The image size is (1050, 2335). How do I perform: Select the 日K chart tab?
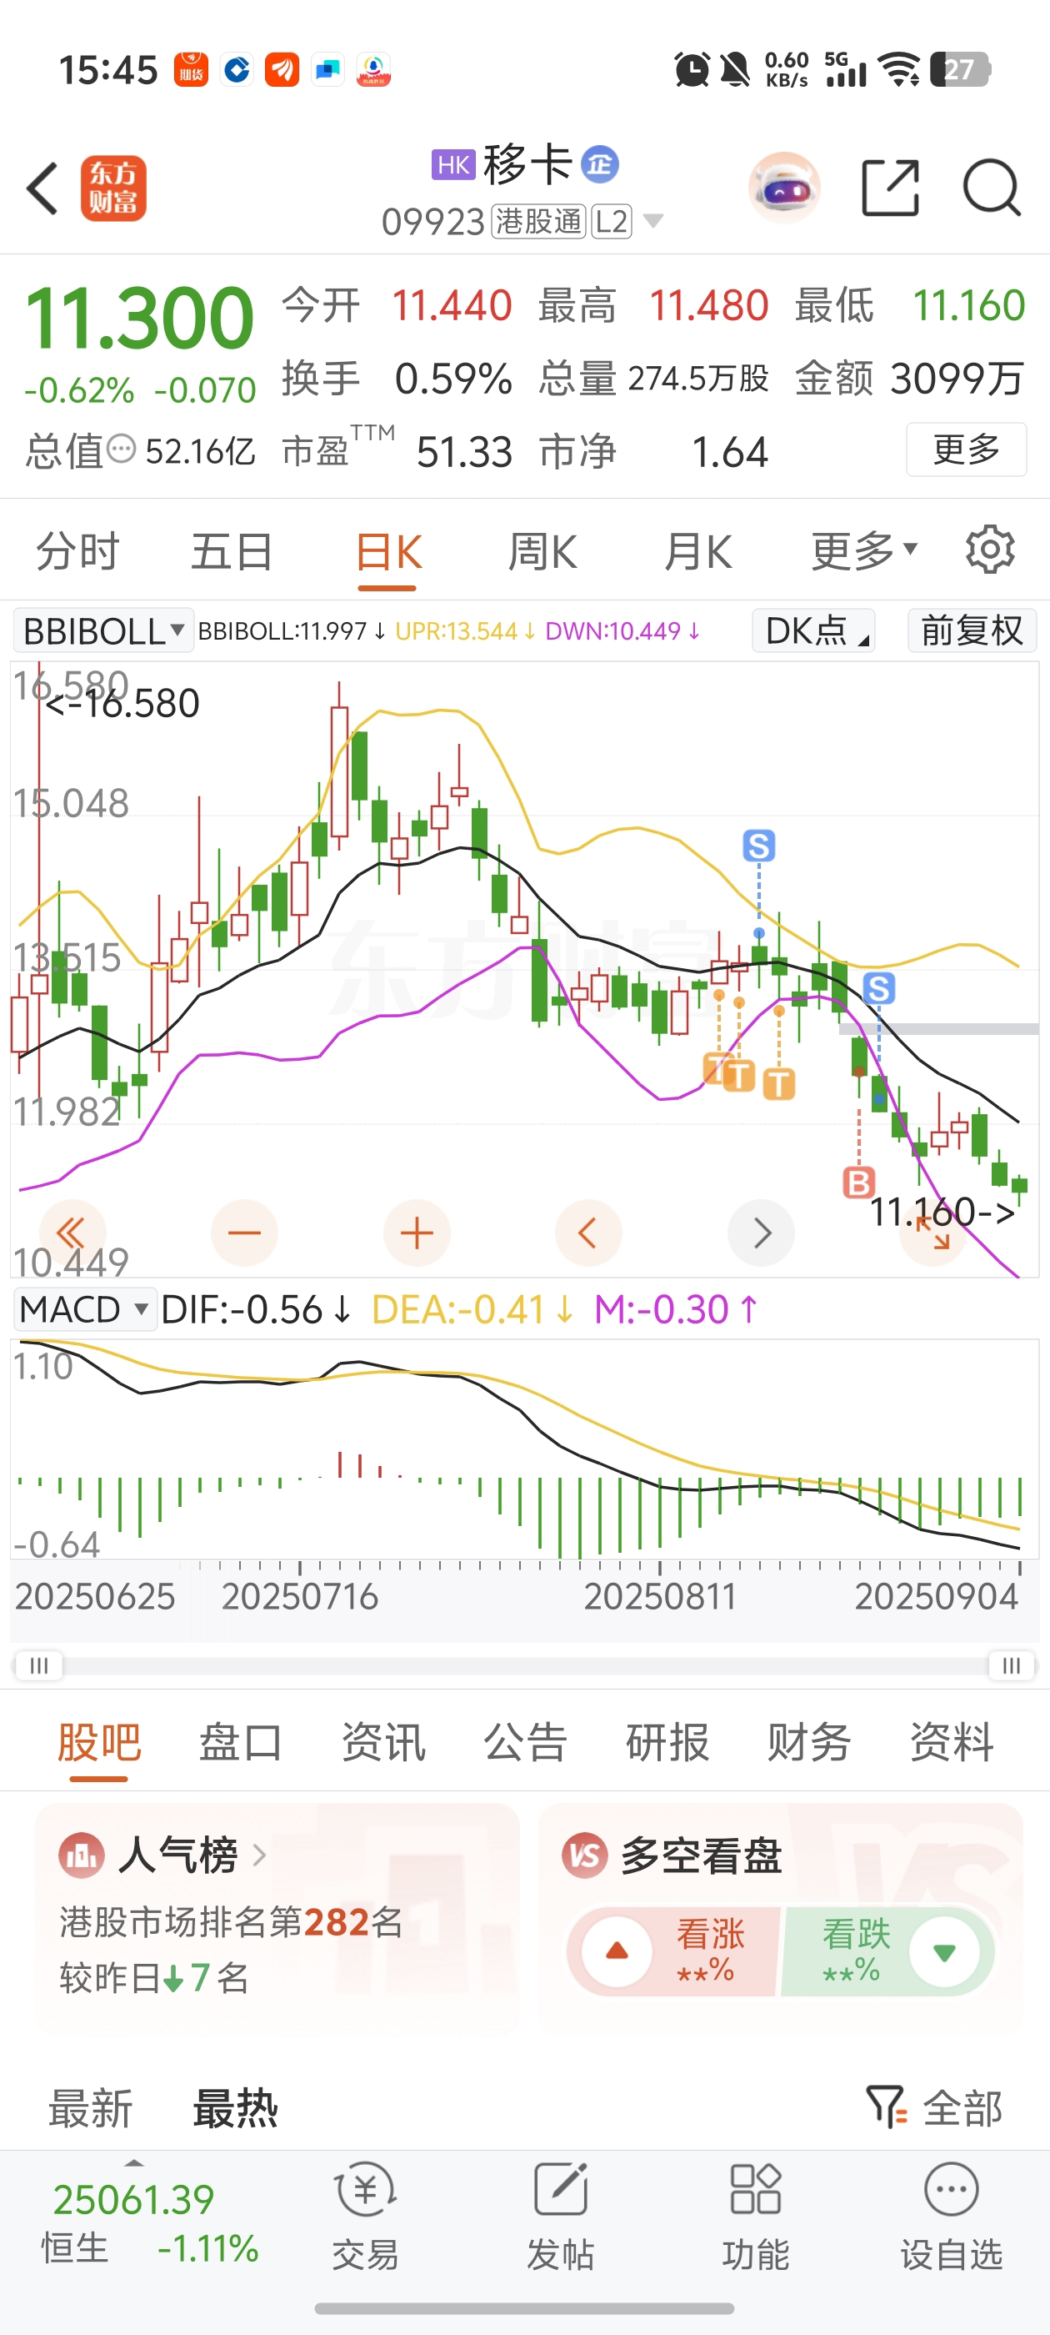click(x=387, y=550)
